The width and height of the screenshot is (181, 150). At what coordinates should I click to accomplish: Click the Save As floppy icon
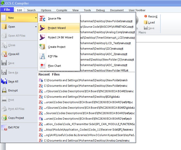4,73
